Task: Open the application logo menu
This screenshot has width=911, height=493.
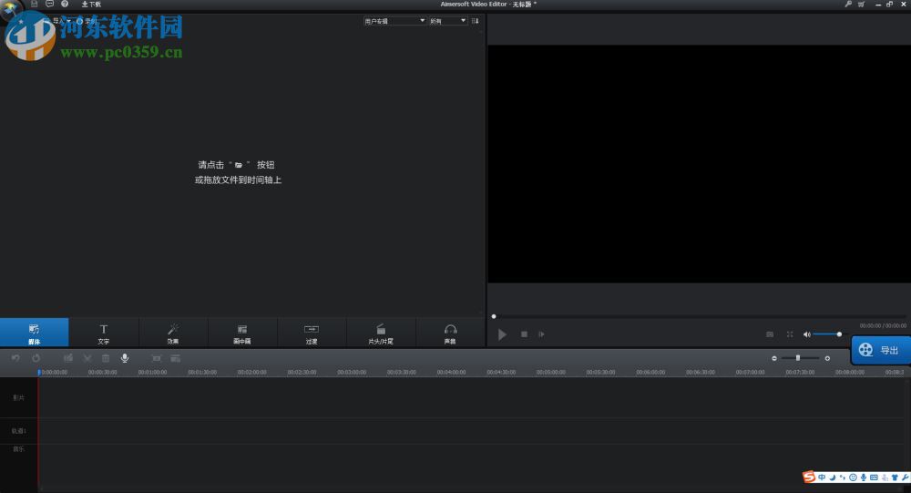Action: coord(12,8)
